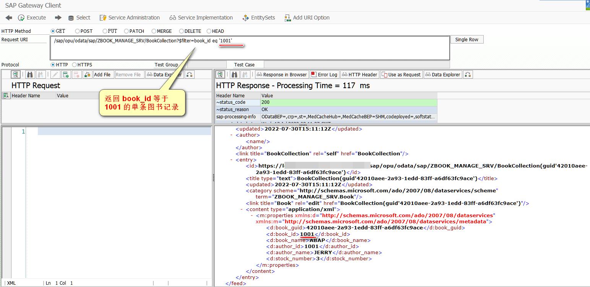Click the sap-processing-info header row
The height and width of the screenshot is (287, 590).
click(x=326, y=117)
